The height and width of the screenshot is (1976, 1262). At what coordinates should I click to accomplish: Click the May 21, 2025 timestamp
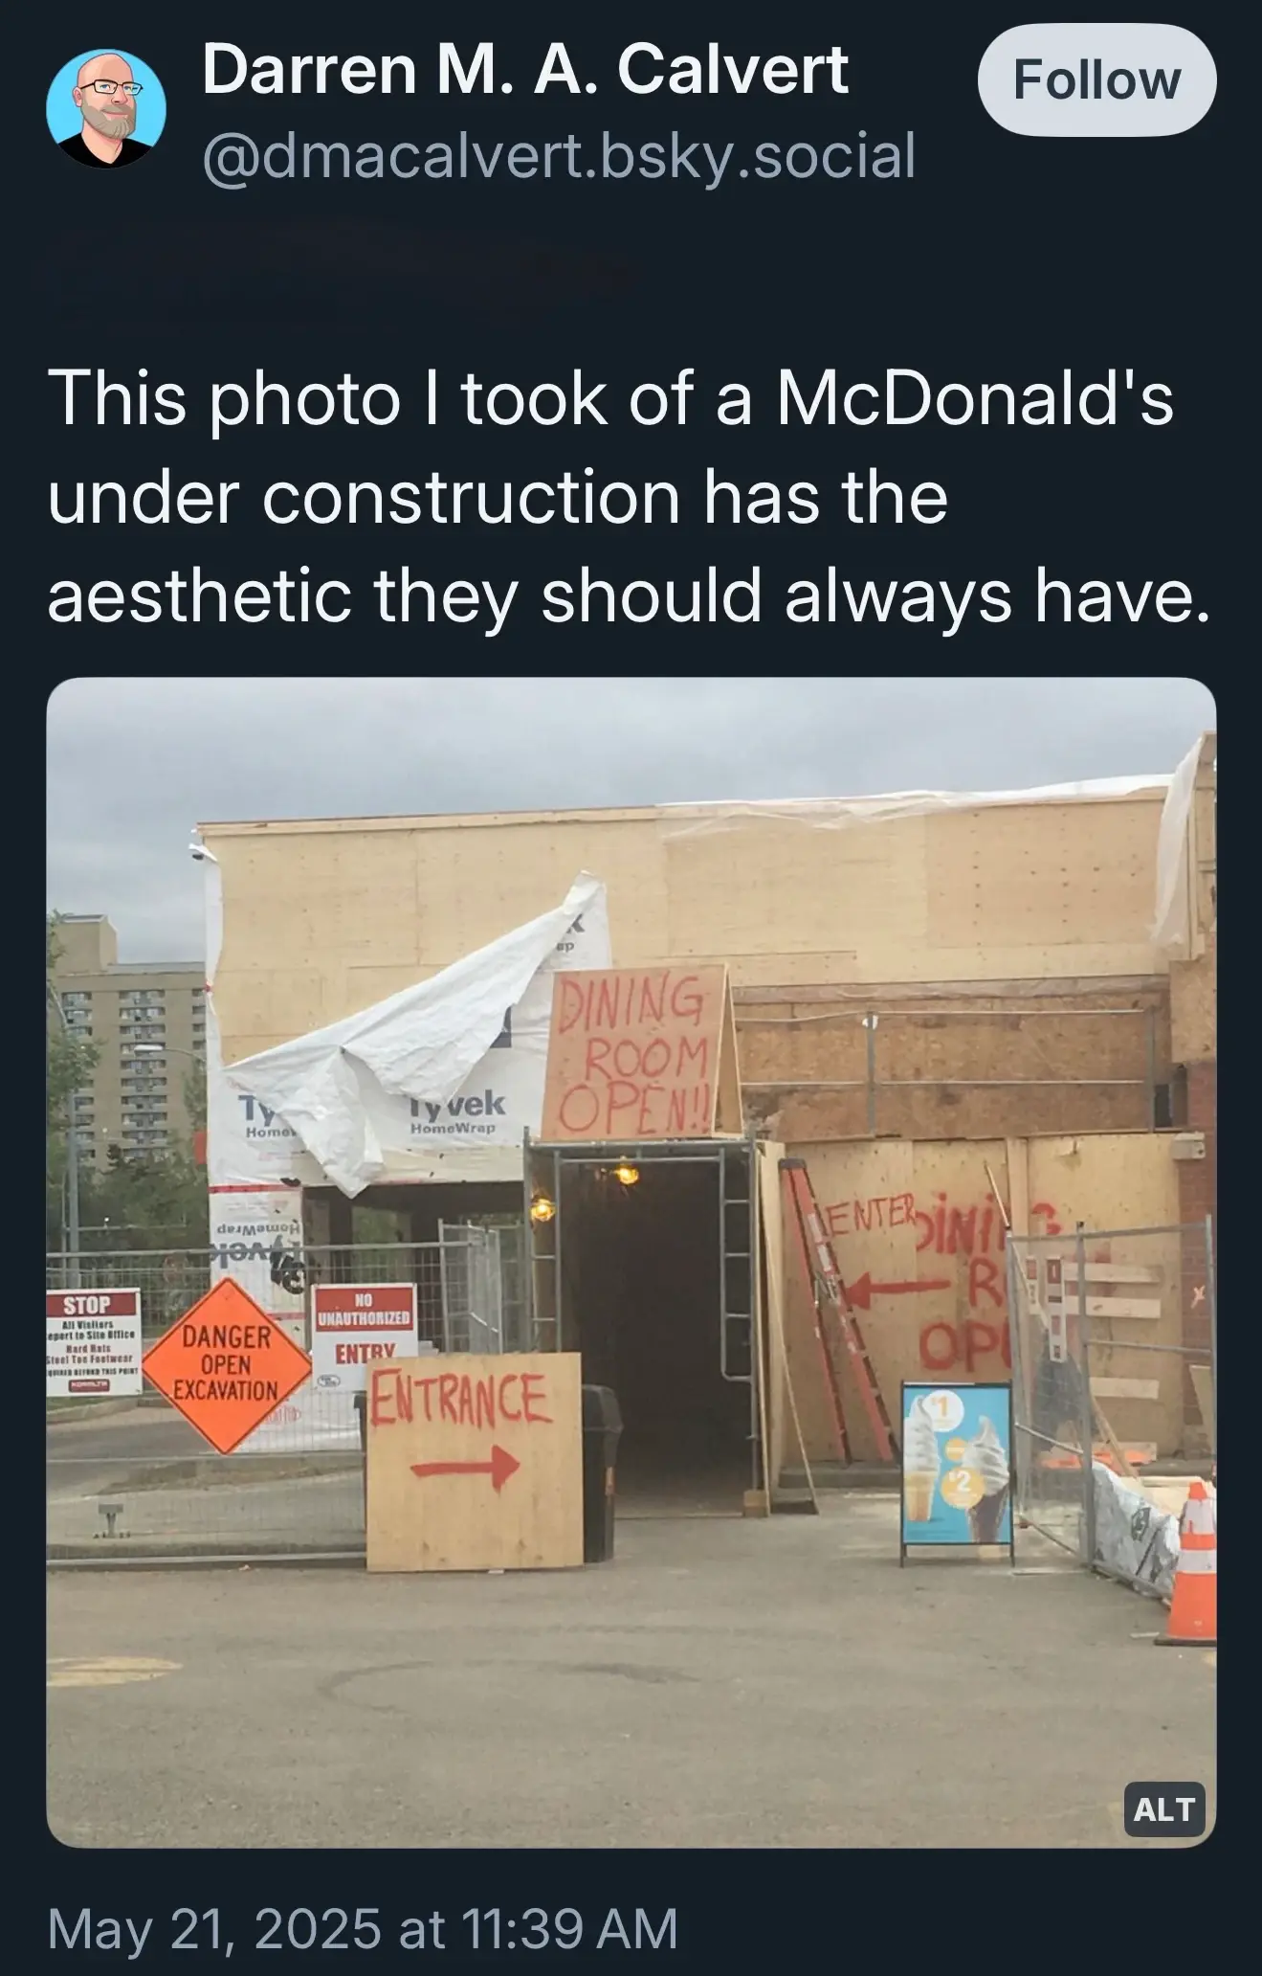[x=363, y=1928]
